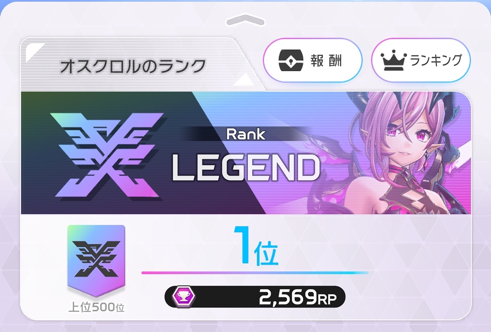Click the treasure chest icon
491x332 pixels.
tap(291, 60)
